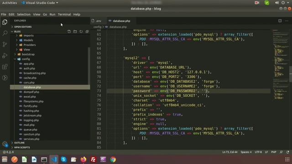Viewport: 292px width, 164px height.
Task: Open the Go menu
Action: [x=45, y=14]
